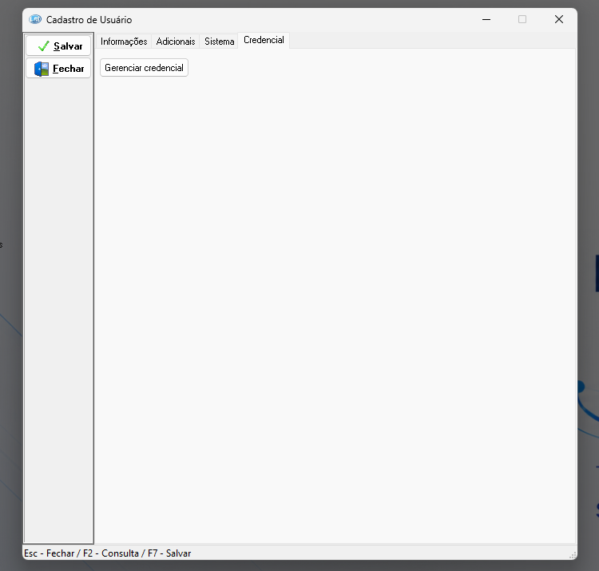Click the resize grip in the status bar corner
Viewport: 599px width, 571px height.
(573, 555)
